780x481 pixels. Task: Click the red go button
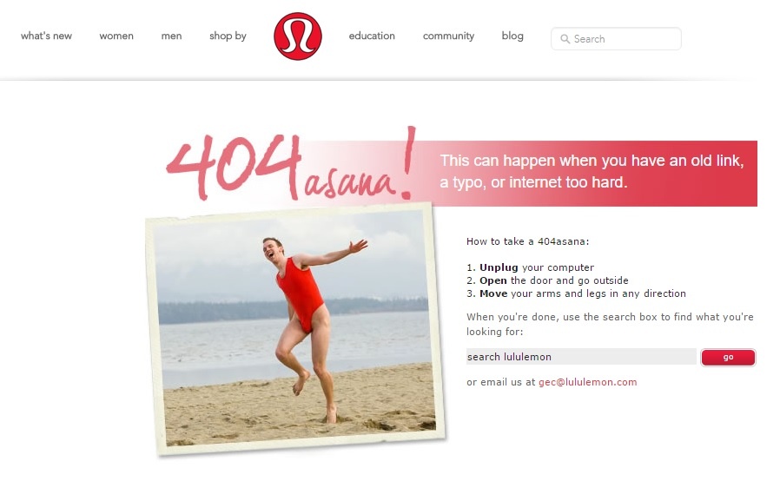[x=728, y=357]
